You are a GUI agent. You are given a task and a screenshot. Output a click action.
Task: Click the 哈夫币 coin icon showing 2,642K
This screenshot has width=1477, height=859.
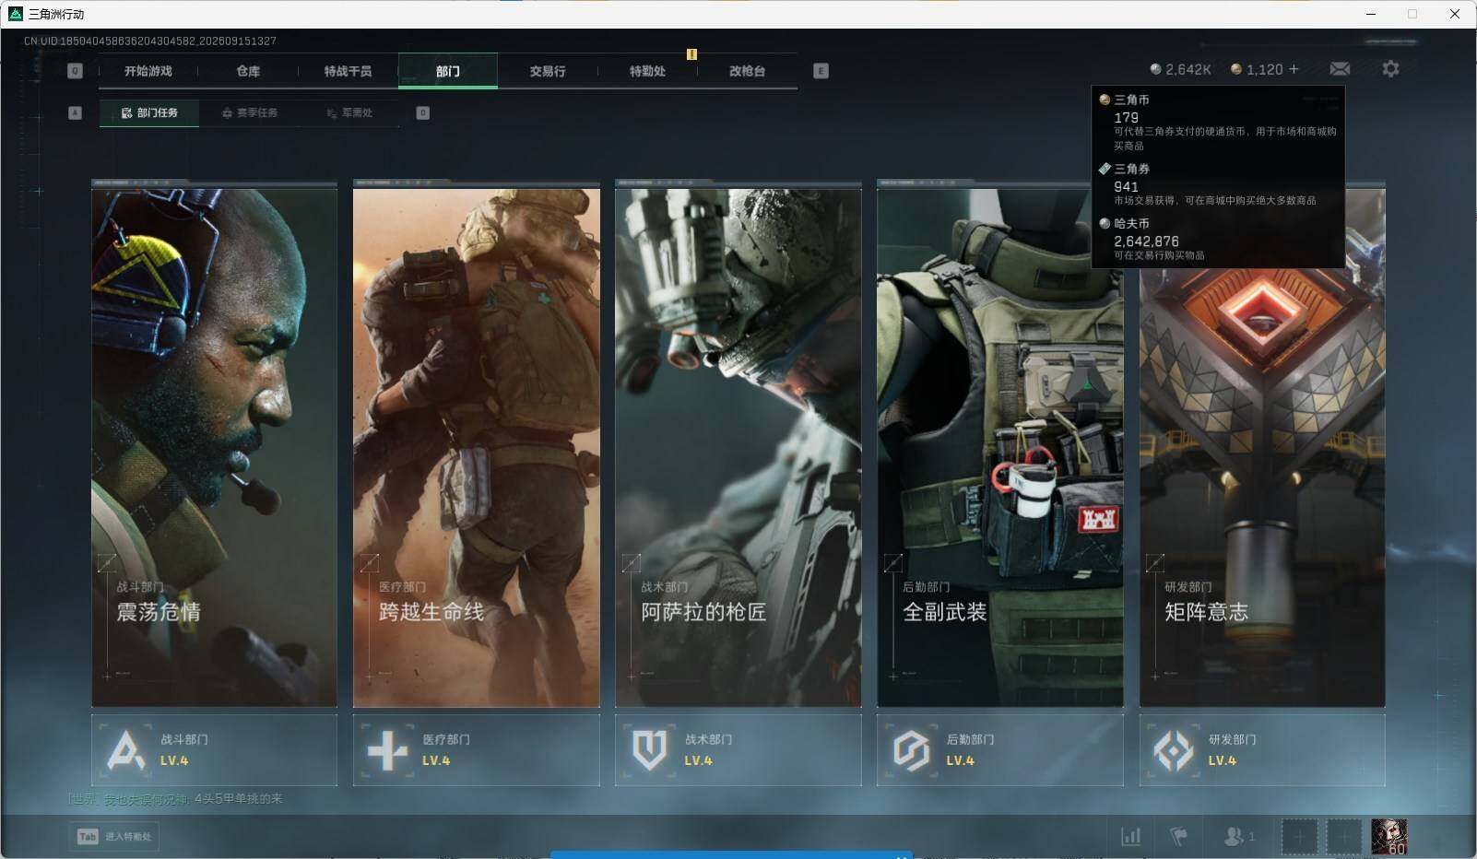[1155, 69]
